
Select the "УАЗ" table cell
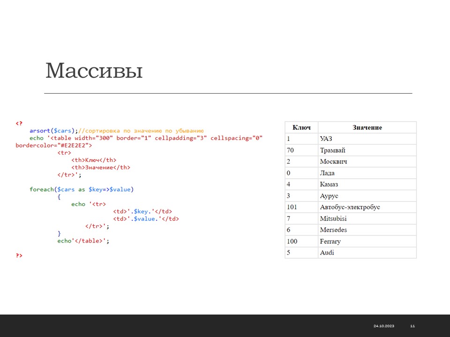coord(326,139)
